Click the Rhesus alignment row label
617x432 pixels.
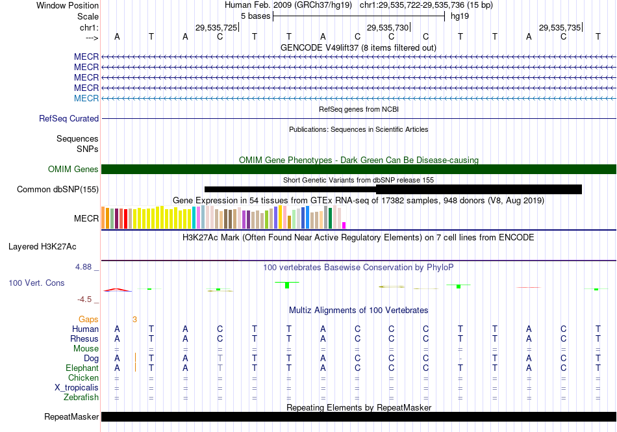(84, 338)
